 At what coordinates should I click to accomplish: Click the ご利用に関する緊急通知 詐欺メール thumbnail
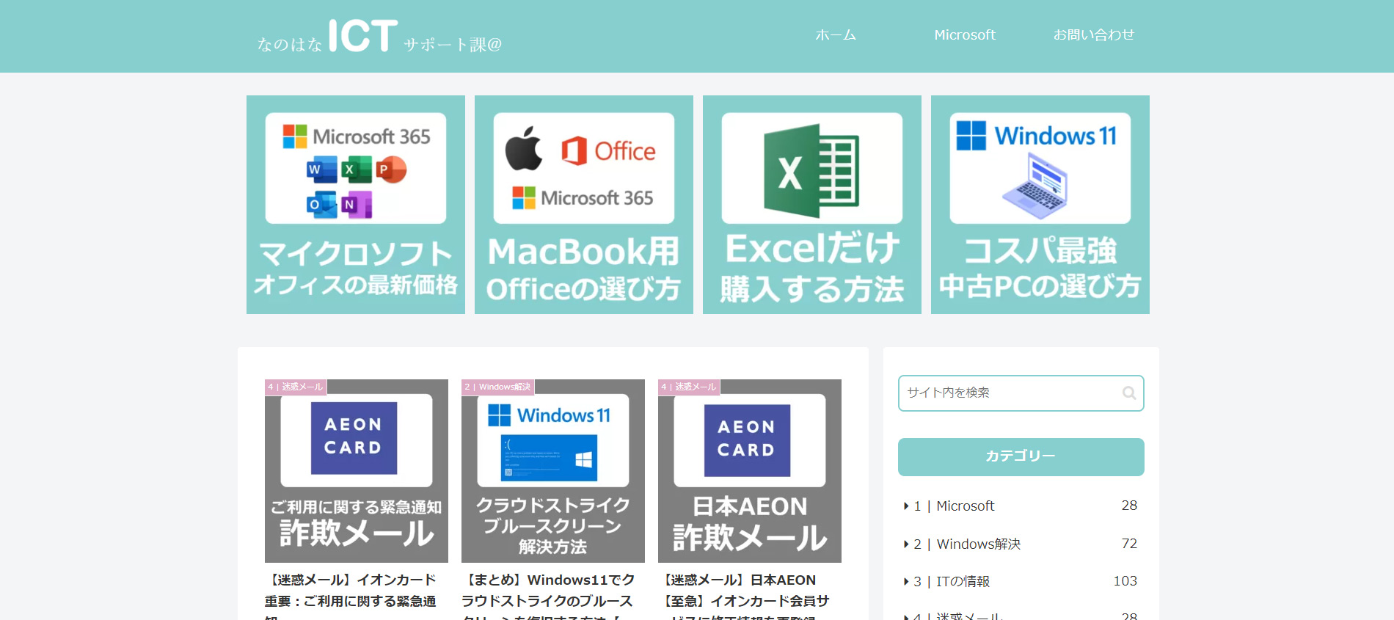[357, 471]
